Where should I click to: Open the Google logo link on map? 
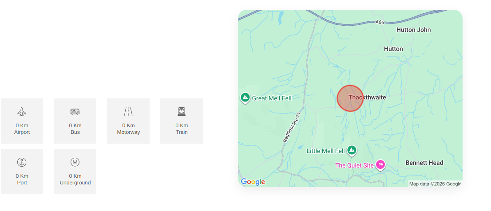tap(253, 182)
